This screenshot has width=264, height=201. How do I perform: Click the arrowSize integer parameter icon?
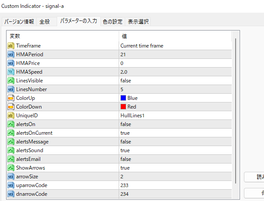(11, 177)
